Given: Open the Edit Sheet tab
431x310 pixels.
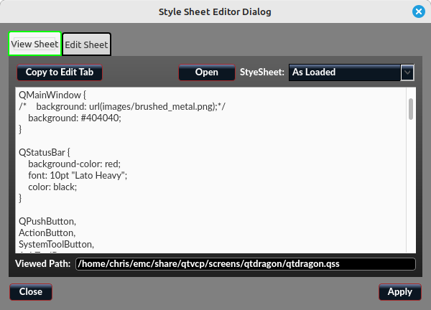Looking at the screenshot, I should pos(86,44).
